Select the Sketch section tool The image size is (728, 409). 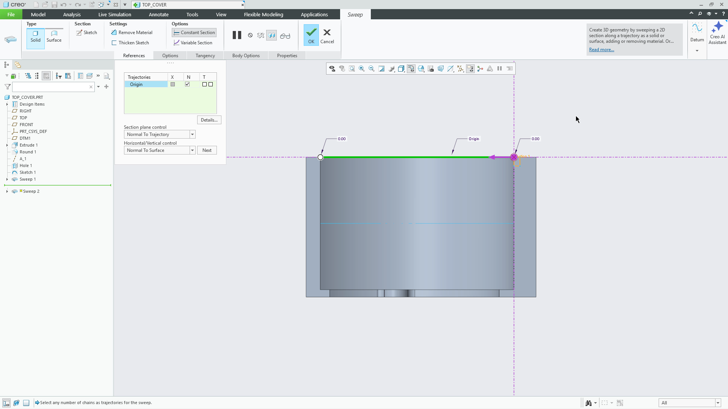coord(86,33)
